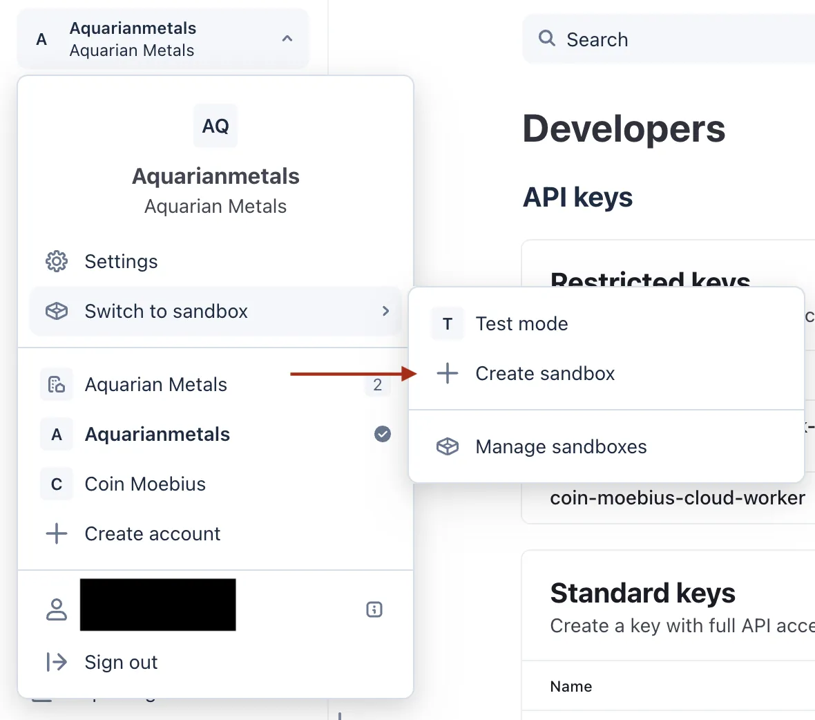This screenshot has width=815, height=720.
Task: Click the A badge beside Aquarianmetals account
Action: pyautogui.click(x=56, y=435)
